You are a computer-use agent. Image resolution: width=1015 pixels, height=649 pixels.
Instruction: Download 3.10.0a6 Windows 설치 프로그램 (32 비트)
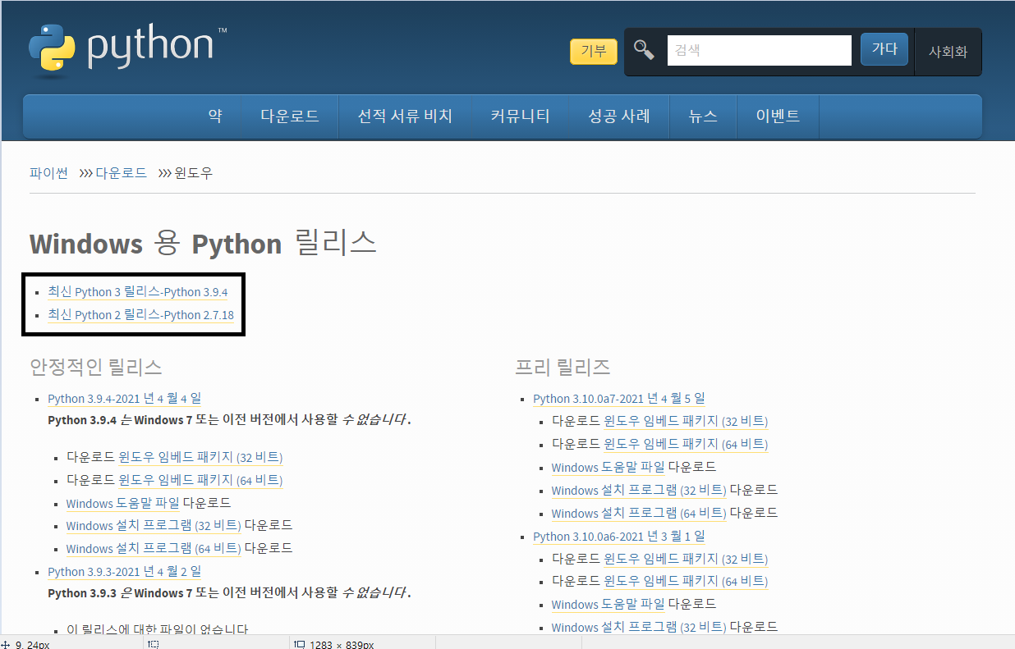coord(639,627)
